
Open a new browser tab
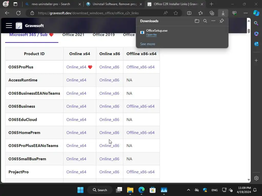point(211,4)
